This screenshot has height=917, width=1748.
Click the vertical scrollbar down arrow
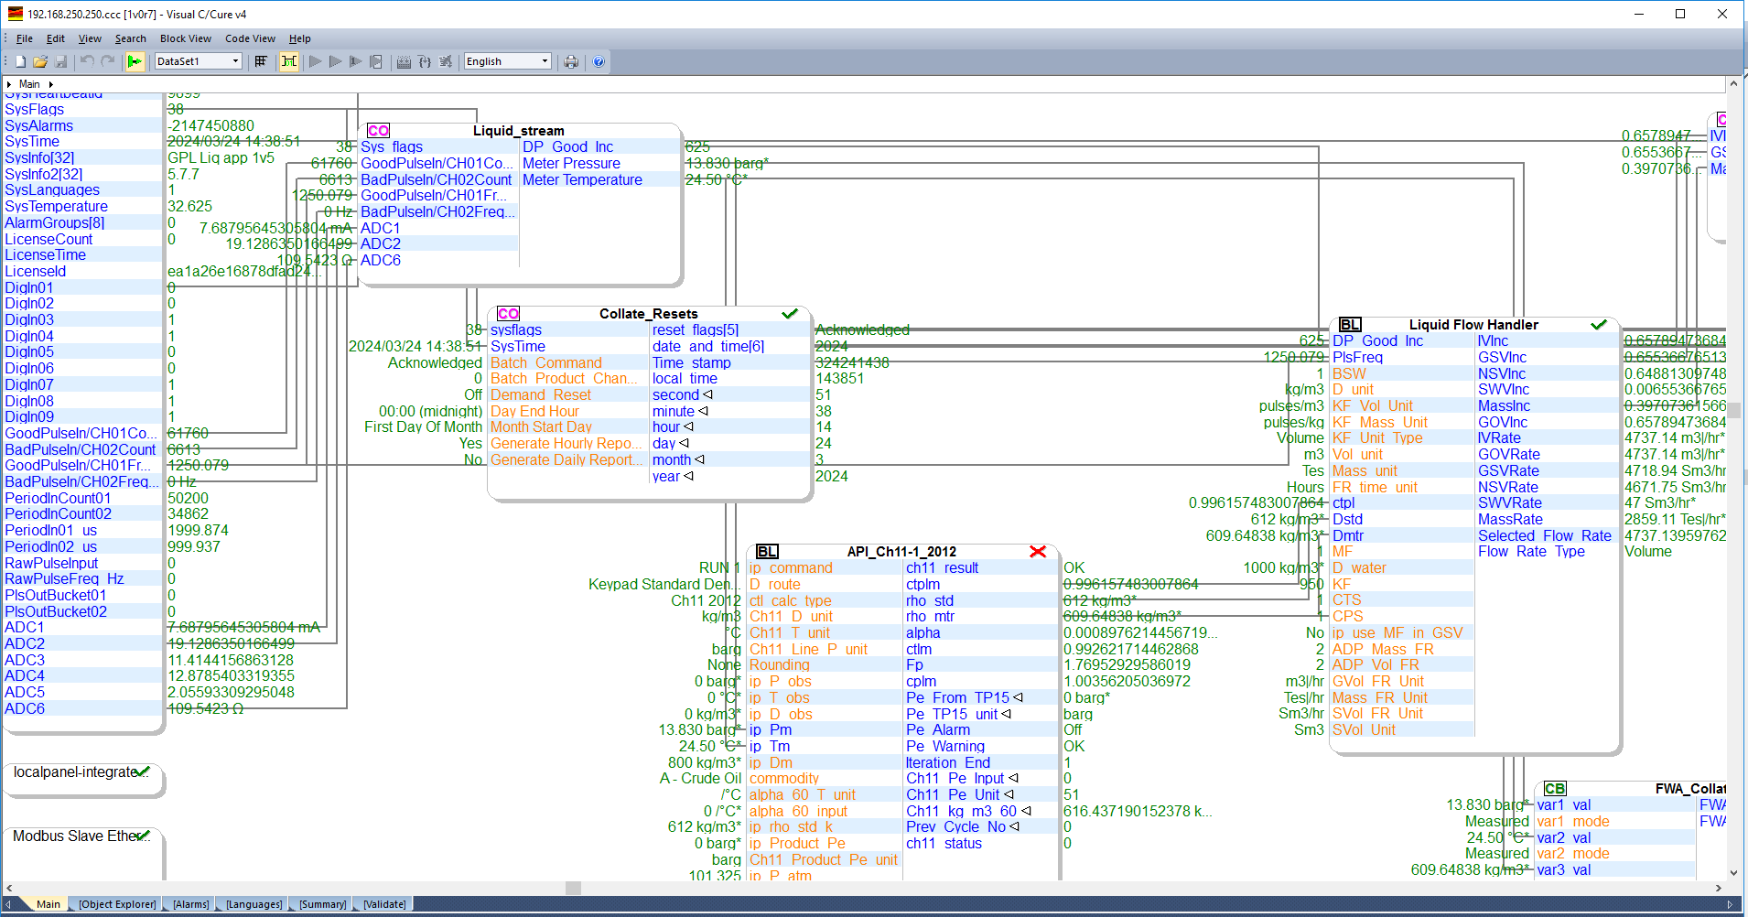1732,873
